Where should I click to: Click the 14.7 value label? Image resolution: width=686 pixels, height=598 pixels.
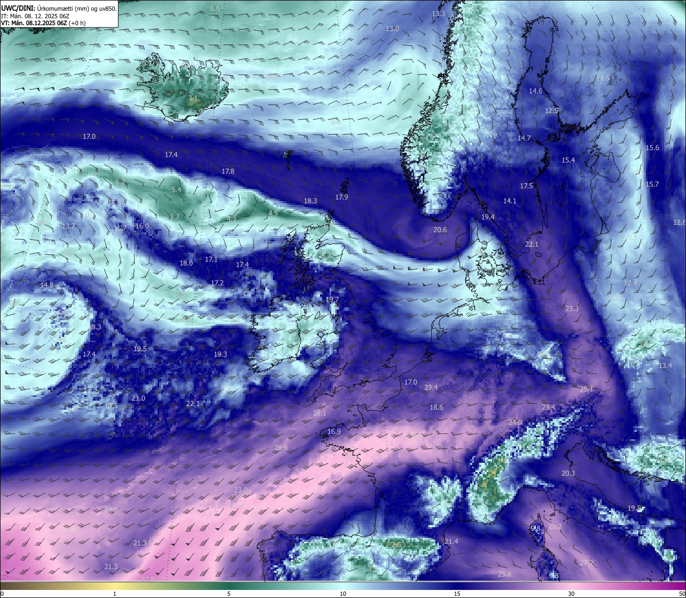524,138
